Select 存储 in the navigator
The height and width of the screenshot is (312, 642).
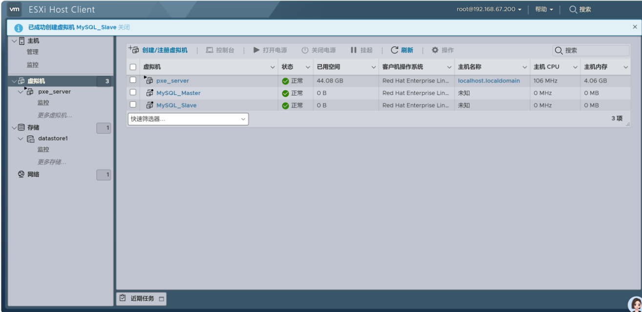33,128
